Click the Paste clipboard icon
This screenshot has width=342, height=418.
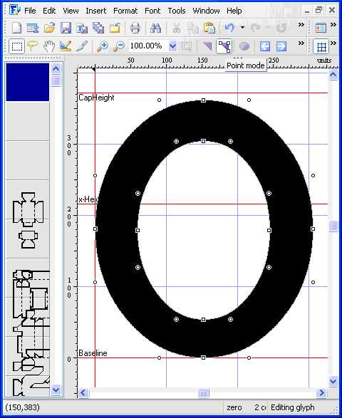click(209, 28)
